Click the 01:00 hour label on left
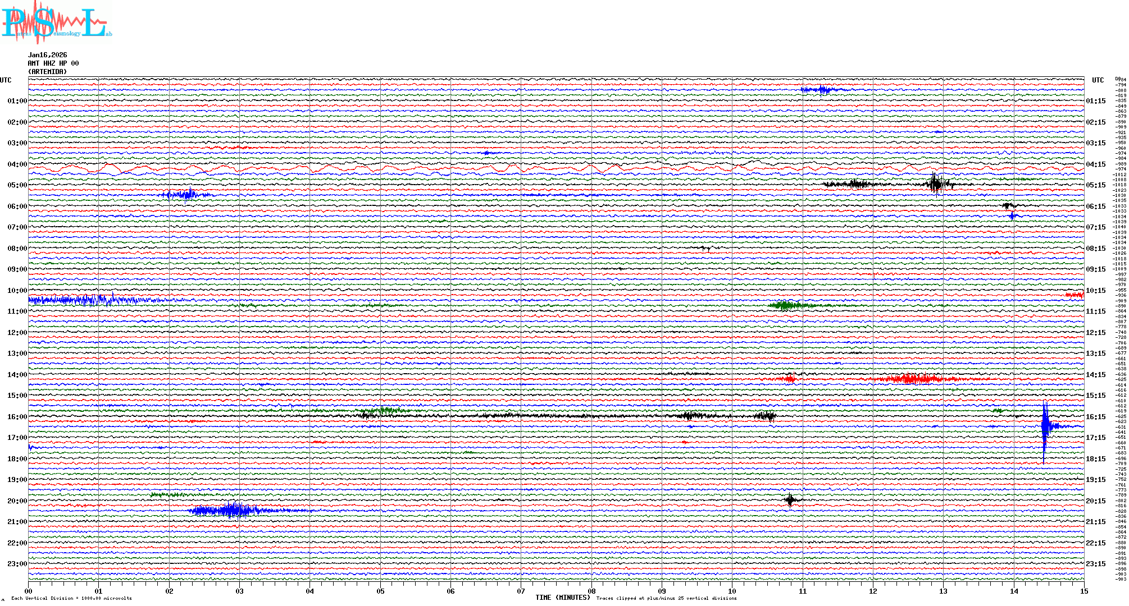 (17, 101)
